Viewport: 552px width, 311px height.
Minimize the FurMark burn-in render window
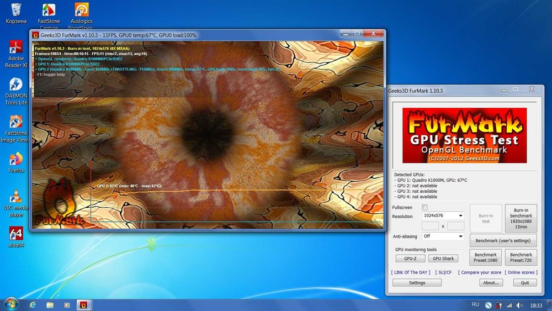[346, 34]
